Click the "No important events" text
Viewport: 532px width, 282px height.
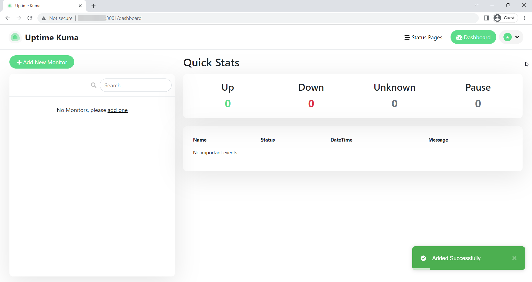click(x=215, y=153)
